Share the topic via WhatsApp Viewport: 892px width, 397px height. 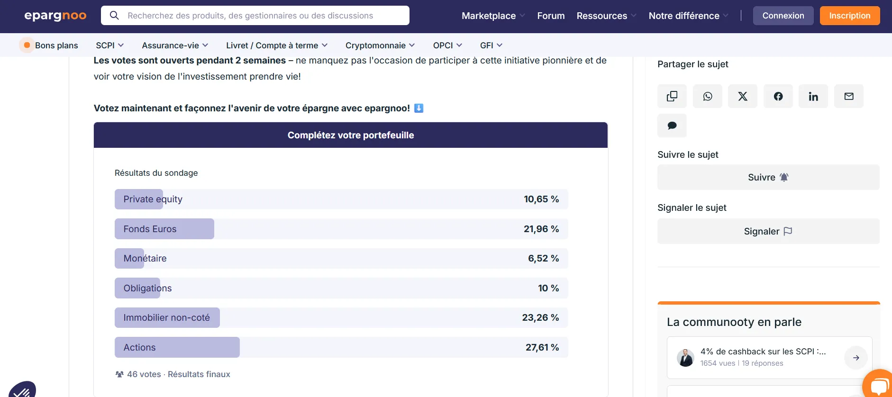pyautogui.click(x=707, y=96)
